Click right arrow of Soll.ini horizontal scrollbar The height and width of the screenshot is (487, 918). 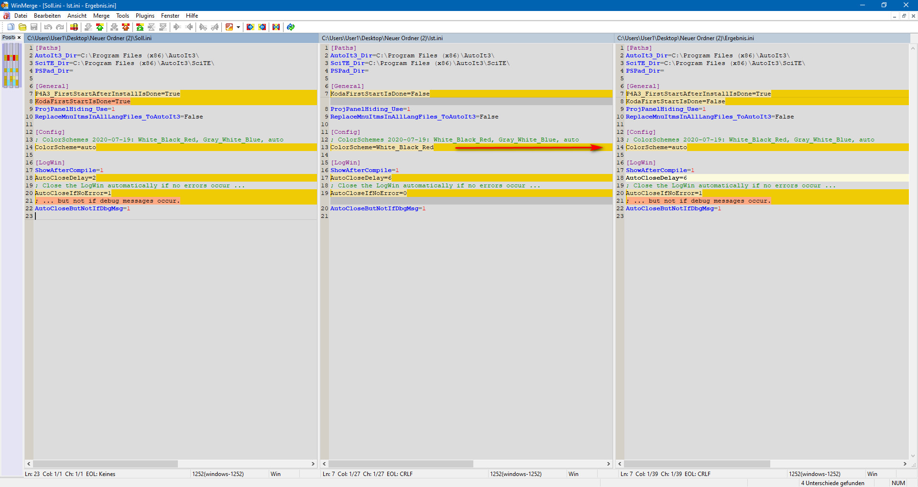click(x=313, y=464)
